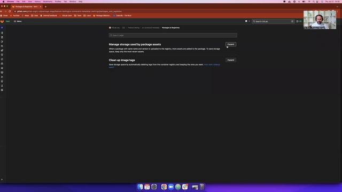Open the Issues sidebar icon
This screenshot has height=192, width=342.
click(x=2, y=42)
